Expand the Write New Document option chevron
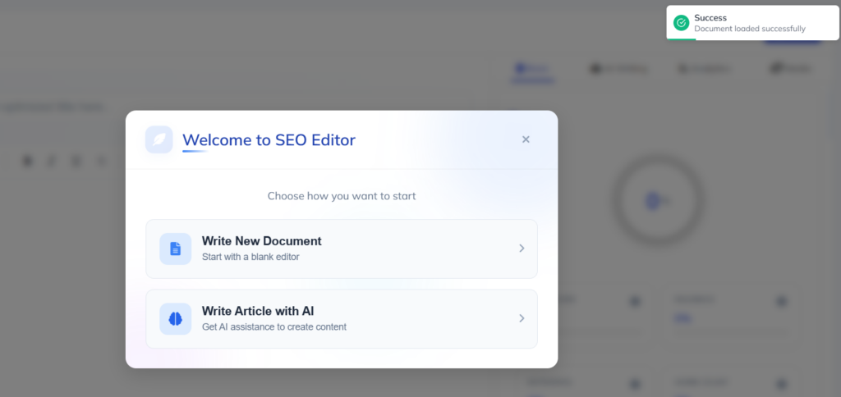This screenshot has height=397, width=841. (522, 249)
